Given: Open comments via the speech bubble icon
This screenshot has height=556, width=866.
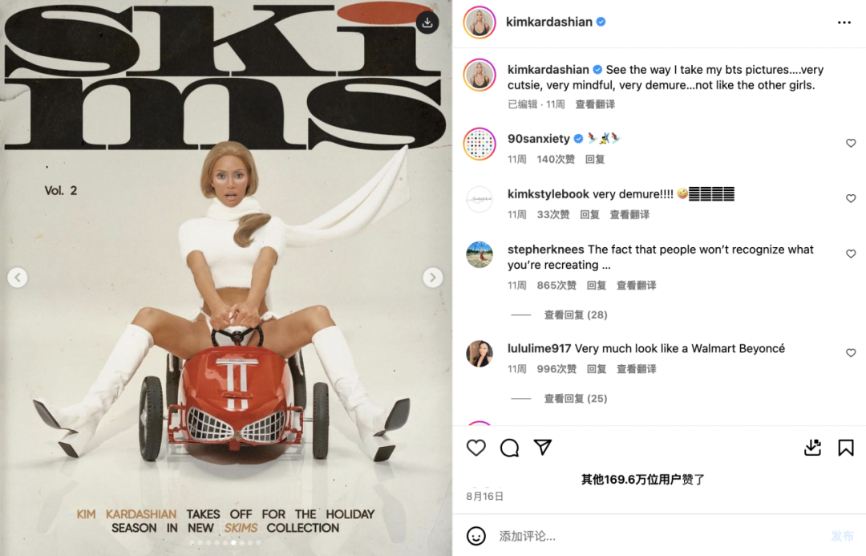Looking at the screenshot, I should pyautogui.click(x=509, y=448).
